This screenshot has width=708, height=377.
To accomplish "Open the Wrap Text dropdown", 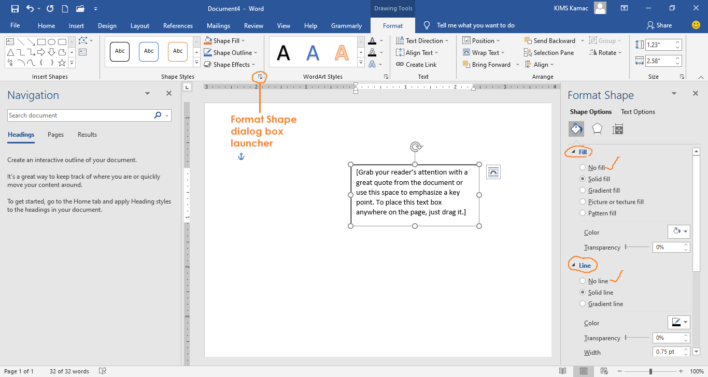I will (x=484, y=53).
